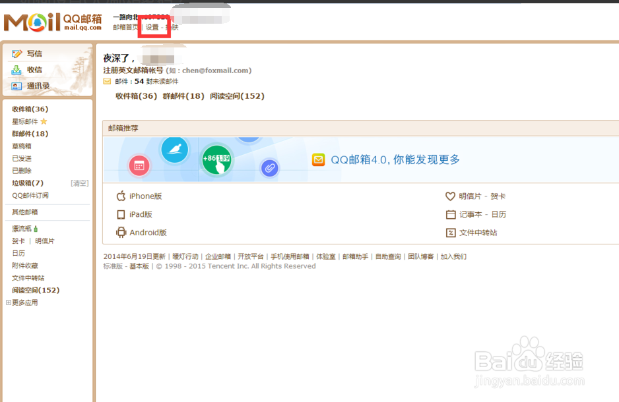
Task: Click the blue bird circle icon in banner
Action: pos(174,150)
